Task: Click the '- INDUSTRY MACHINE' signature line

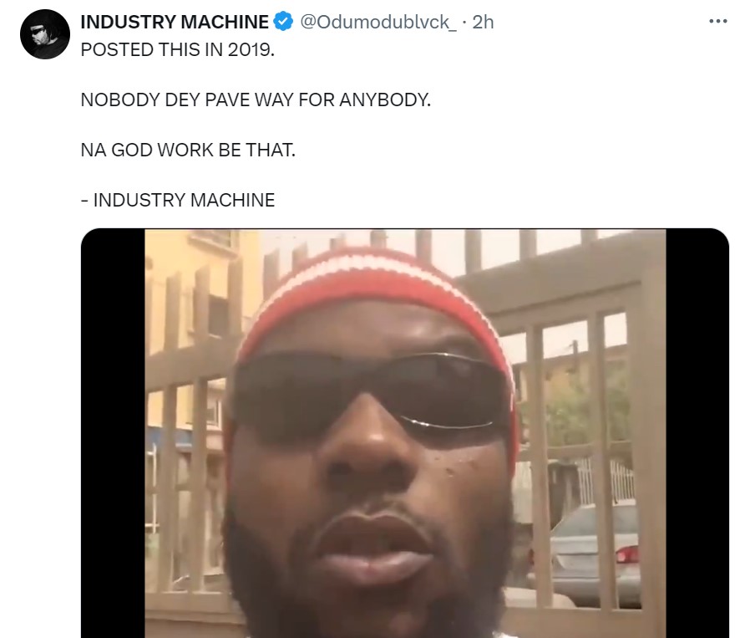Action: [x=178, y=200]
